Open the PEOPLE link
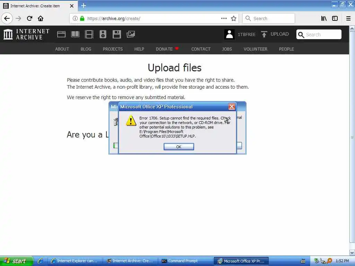Screen dimensions: 355x266 pos(286,49)
